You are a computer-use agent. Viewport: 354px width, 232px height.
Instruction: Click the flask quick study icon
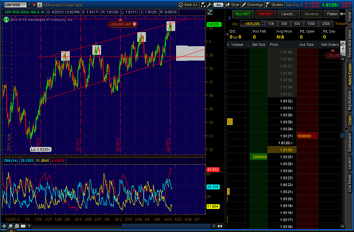pos(203,5)
